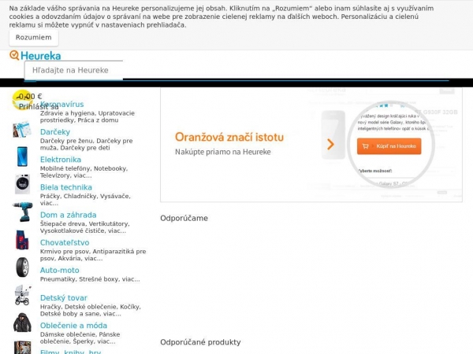Viewport: 473px width, 354px height.
Task: Click the Filmy, knihy, hry game cover icon
Action: click(x=22, y=348)
